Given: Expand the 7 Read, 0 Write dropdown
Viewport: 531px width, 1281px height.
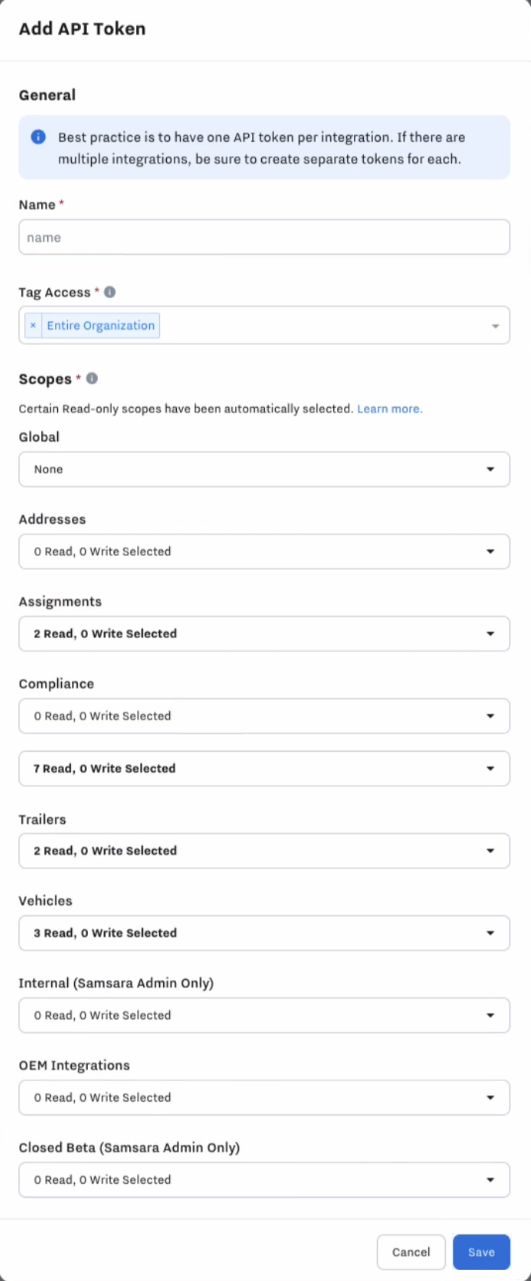Looking at the screenshot, I should tap(264, 768).
